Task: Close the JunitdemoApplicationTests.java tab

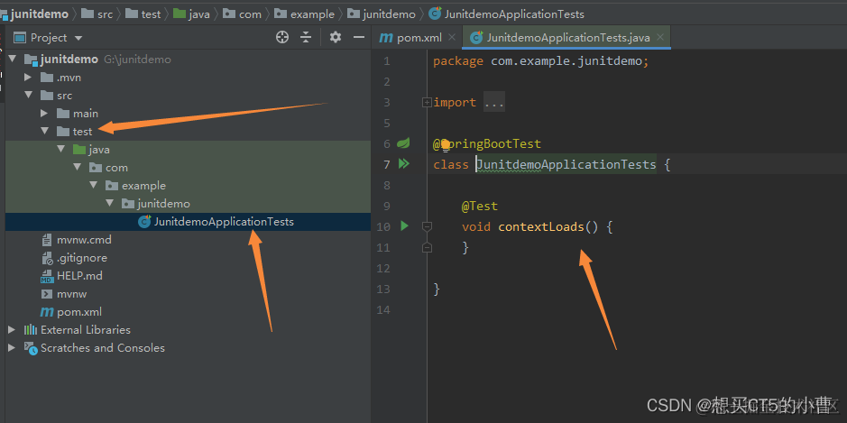Action: 660,37
